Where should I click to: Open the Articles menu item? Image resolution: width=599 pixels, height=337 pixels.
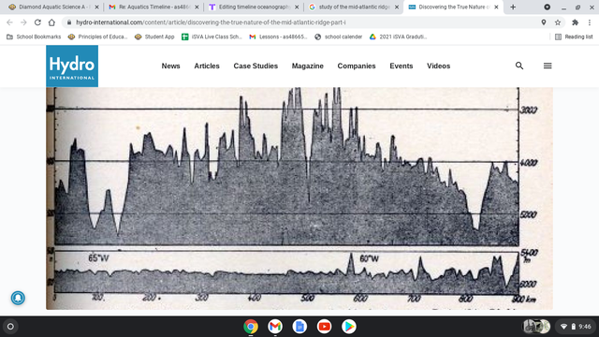207,66
